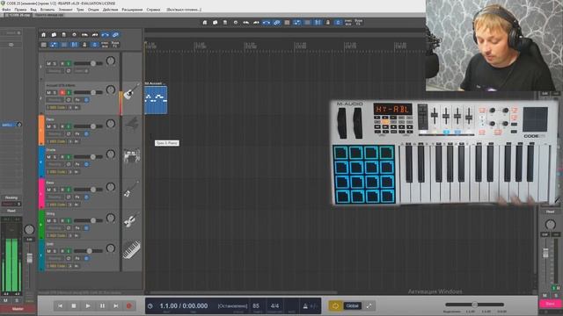
Task: Open MIDI input dropdown on Drums track
Action: 57,172
